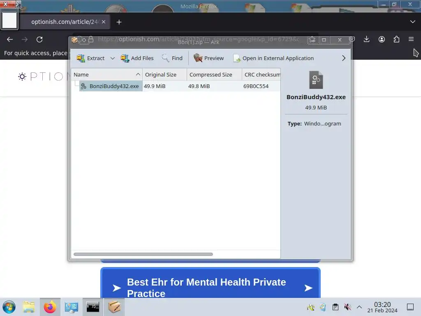Sort by Compressed Size column
421x316 pixels.
tap(214, 74)
